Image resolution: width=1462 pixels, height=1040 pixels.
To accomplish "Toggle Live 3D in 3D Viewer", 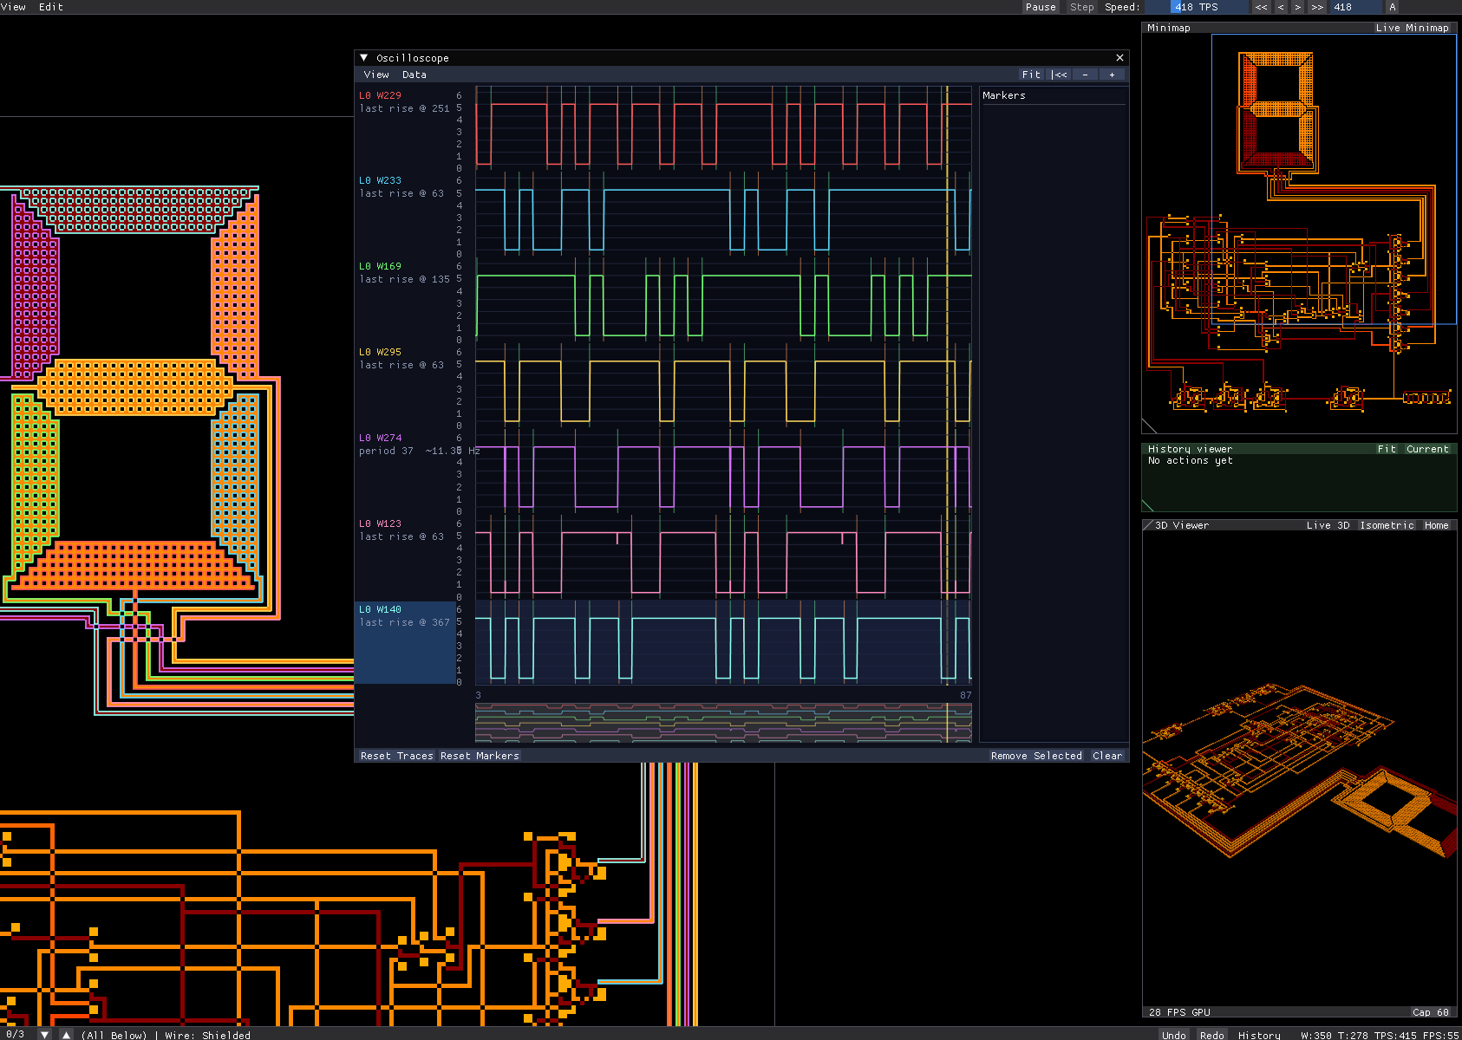I will click(x=1328, y=525).
